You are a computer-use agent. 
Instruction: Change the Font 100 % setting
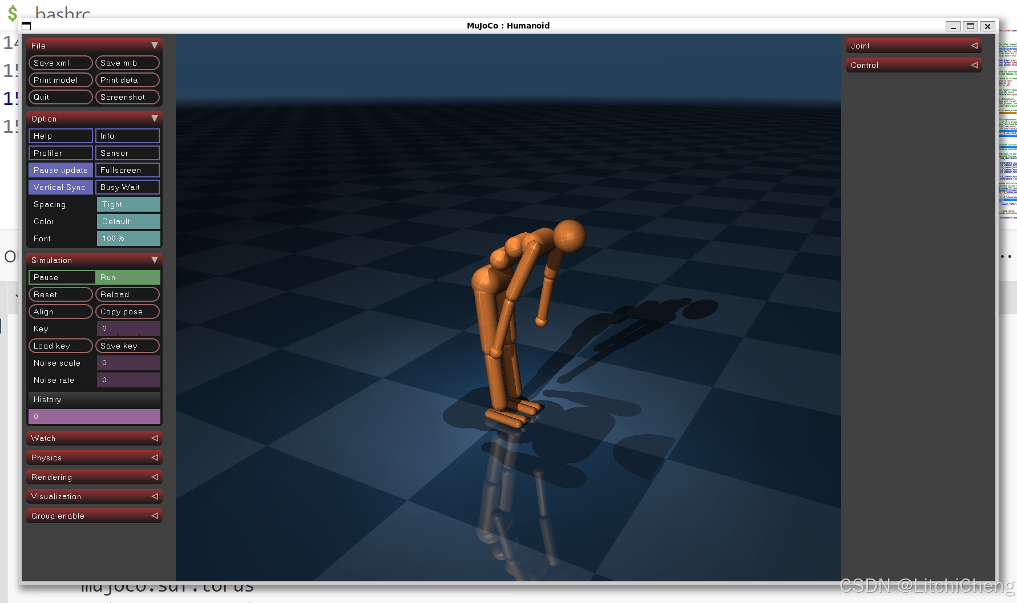(x=128, y=238)
